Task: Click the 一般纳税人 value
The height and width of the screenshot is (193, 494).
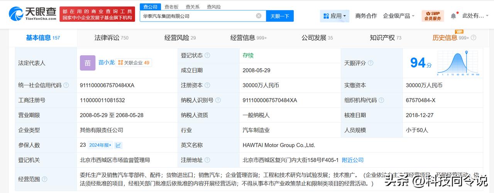Action: (x=256, y=115)
